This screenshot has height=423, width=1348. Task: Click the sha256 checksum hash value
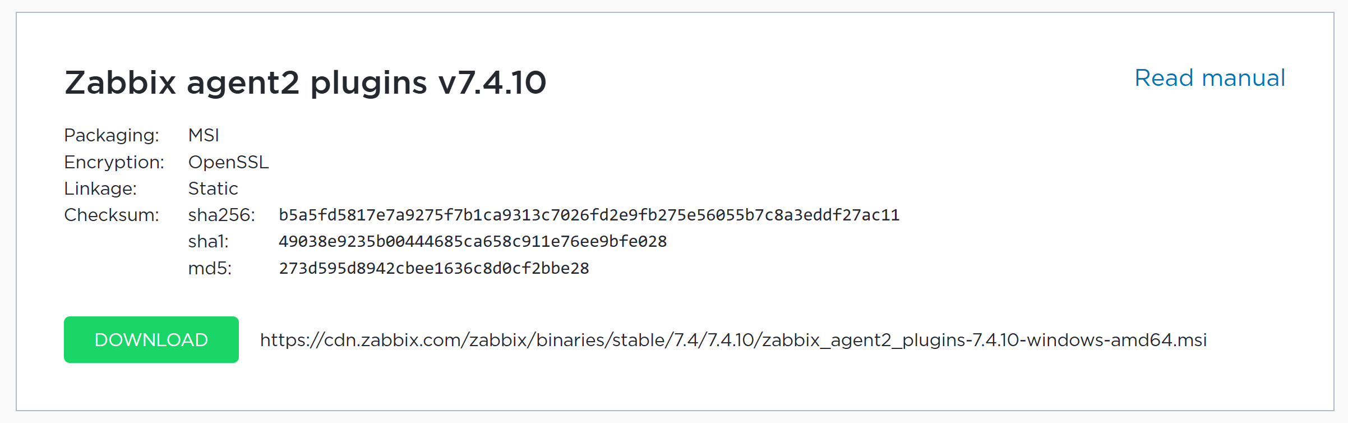click(x=589, y=215)
